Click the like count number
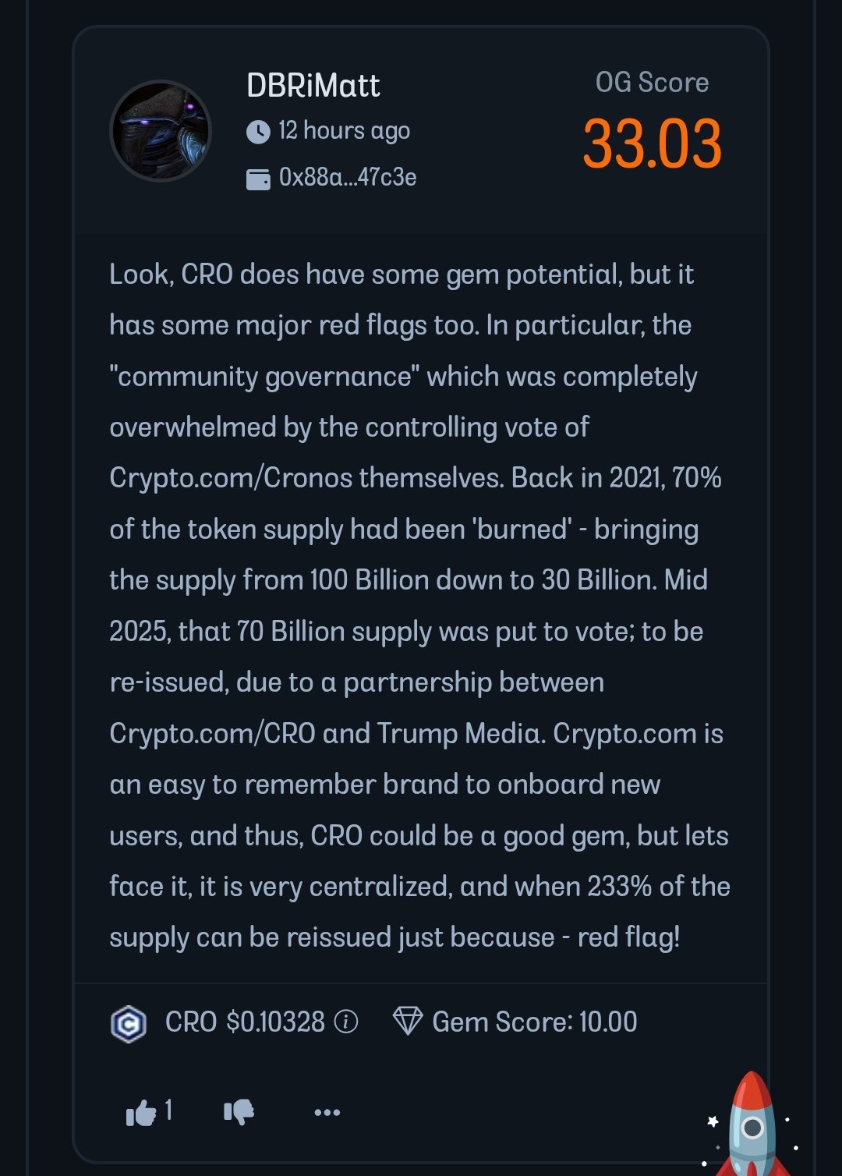The width and height of the screenshot is (842, 1176). 168,1109
